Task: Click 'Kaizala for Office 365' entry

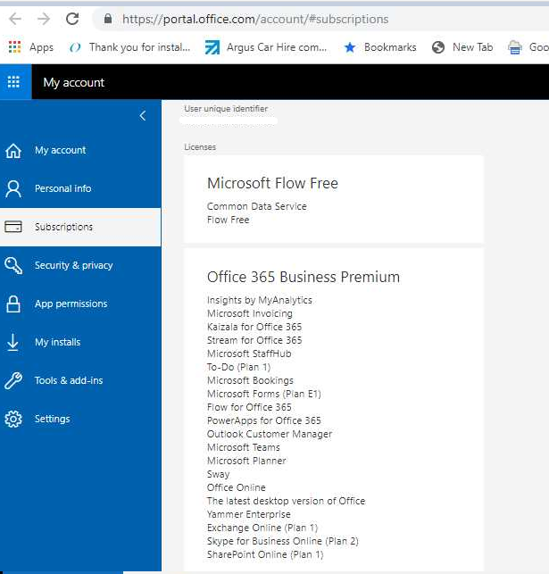Action: (254, 327)
